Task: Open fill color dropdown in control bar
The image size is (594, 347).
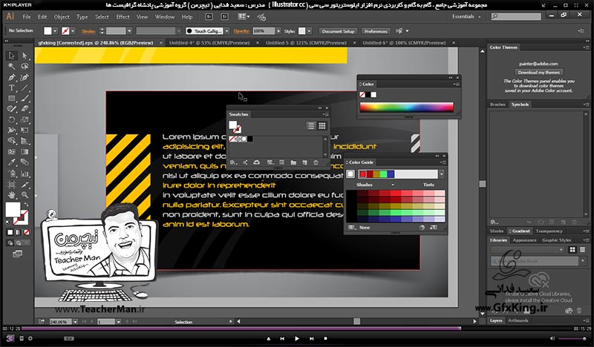Action: point(55,31)
